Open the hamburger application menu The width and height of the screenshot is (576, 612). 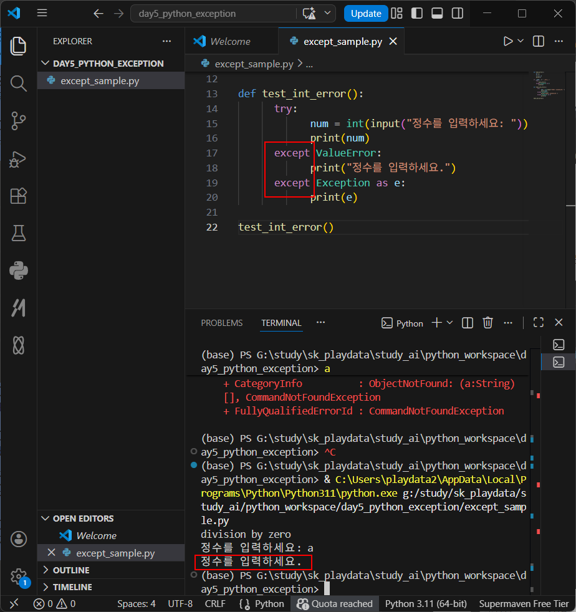[x=42, y=13]
